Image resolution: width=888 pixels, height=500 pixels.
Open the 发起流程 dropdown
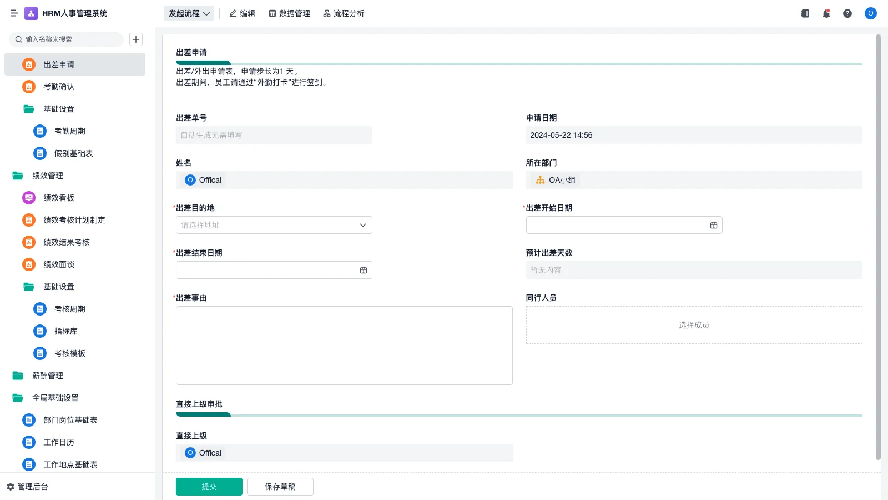189,13
